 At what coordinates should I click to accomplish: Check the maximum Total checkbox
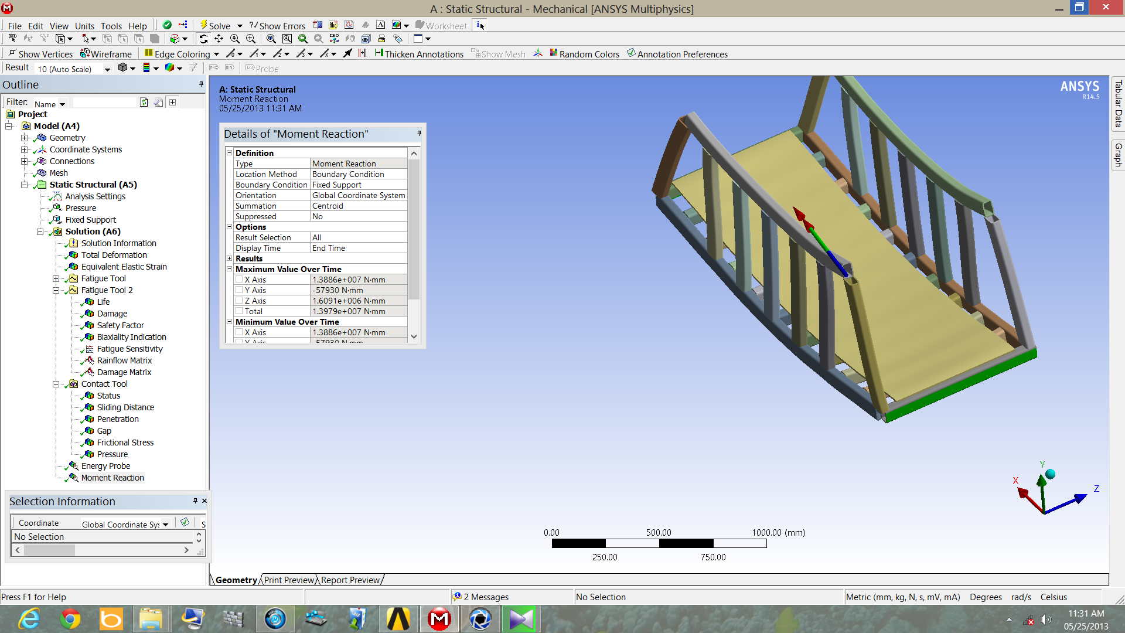[x=239, y=311]
